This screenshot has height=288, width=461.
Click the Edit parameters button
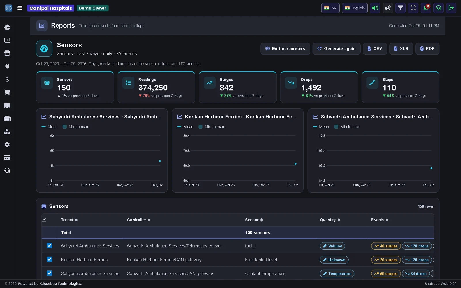[285, 49]
